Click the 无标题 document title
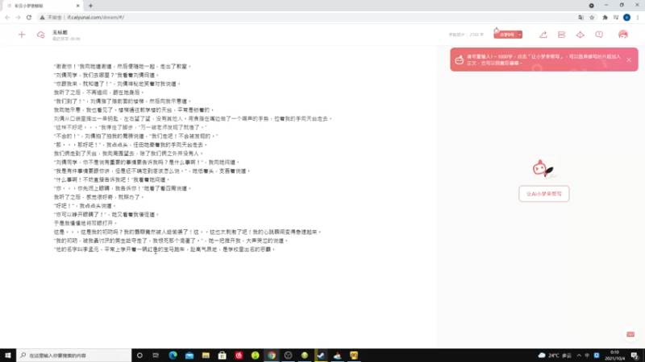 60,32
